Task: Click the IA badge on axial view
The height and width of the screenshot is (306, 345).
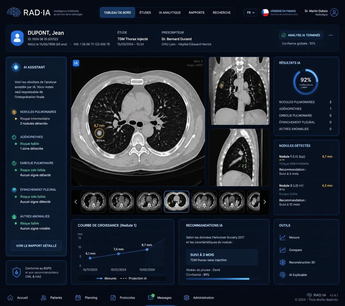Action: (x=76, y=63)
